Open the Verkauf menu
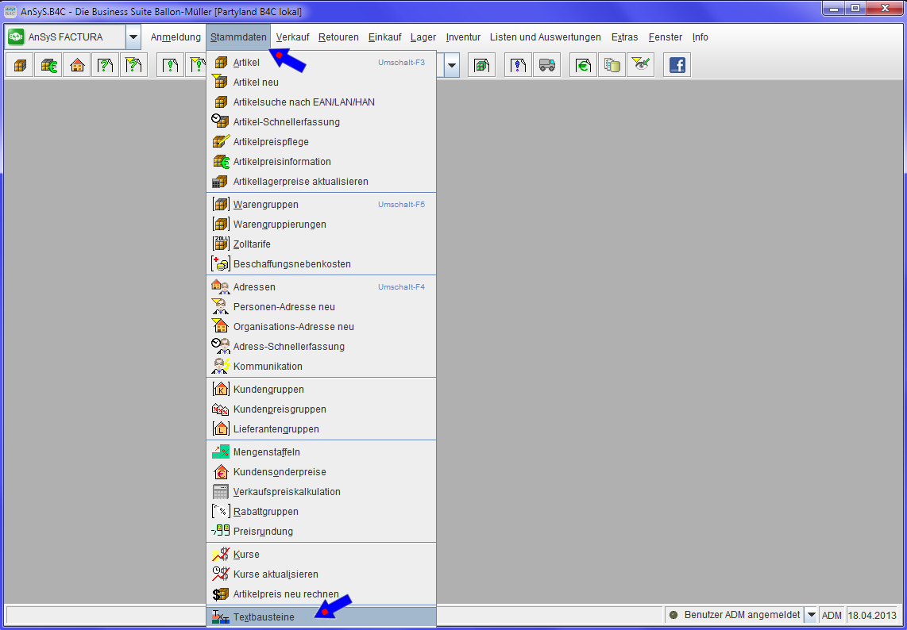The height and width of the screenshot is (630, 907). 292,37
